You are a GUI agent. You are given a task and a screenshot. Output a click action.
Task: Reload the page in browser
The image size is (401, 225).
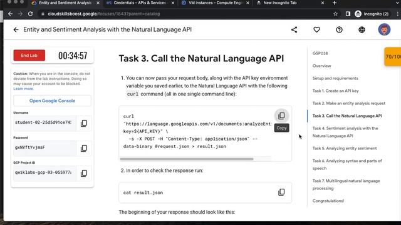click(31, 14)
